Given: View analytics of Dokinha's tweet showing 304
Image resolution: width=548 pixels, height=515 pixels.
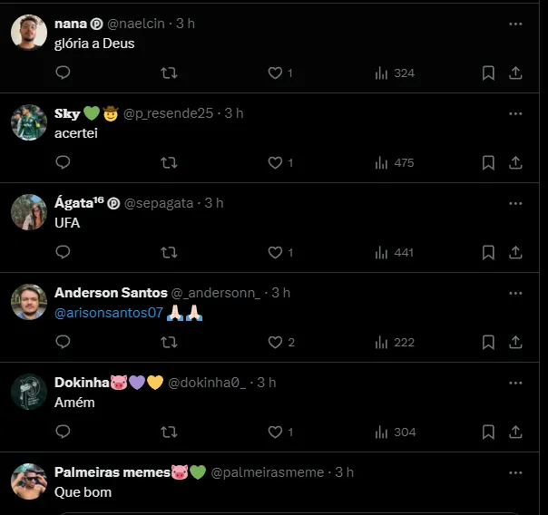Looking at the screenshot, I should pos(394,432).
